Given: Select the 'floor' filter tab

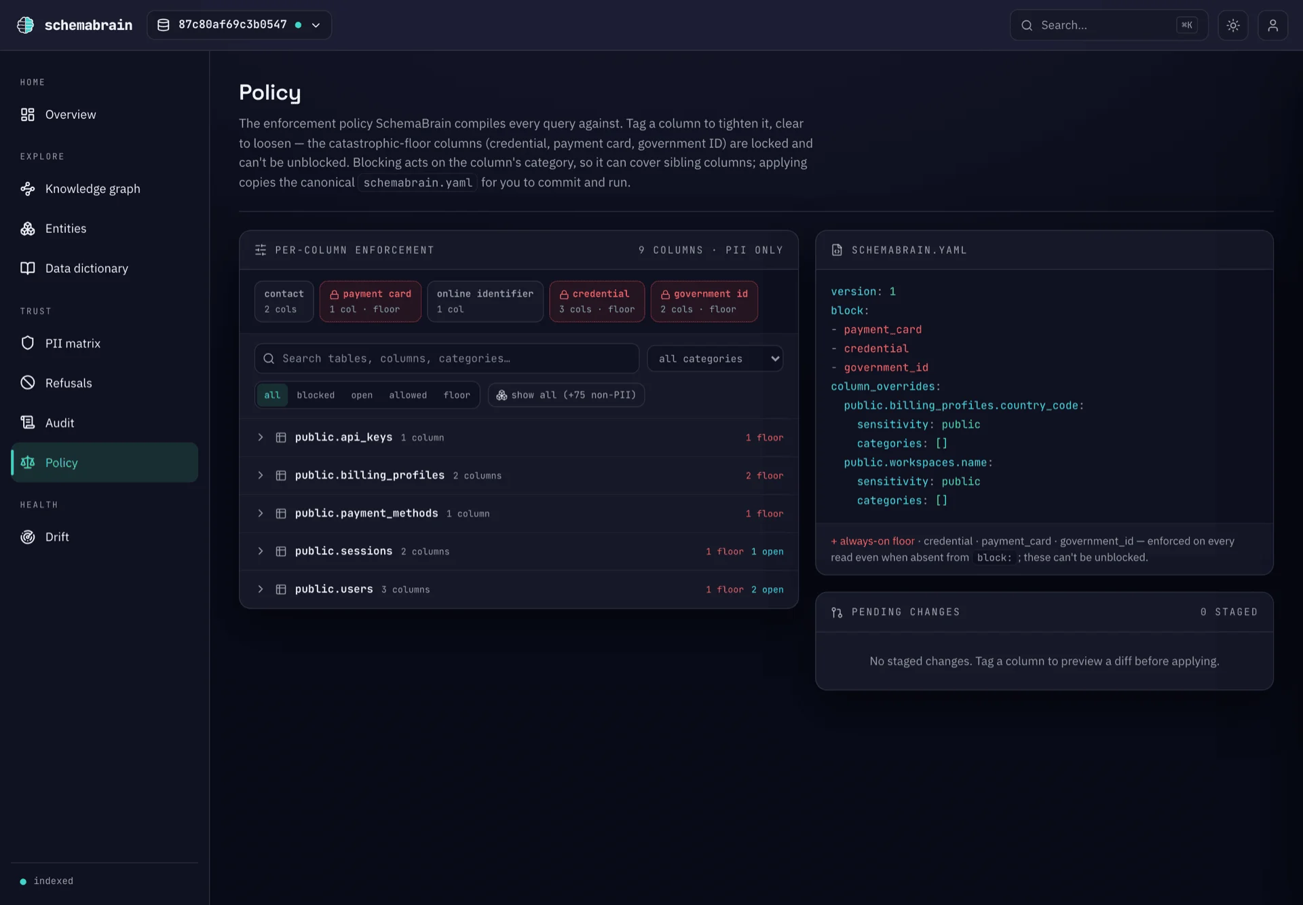Looking at the screenshot, I should point(457,395).
